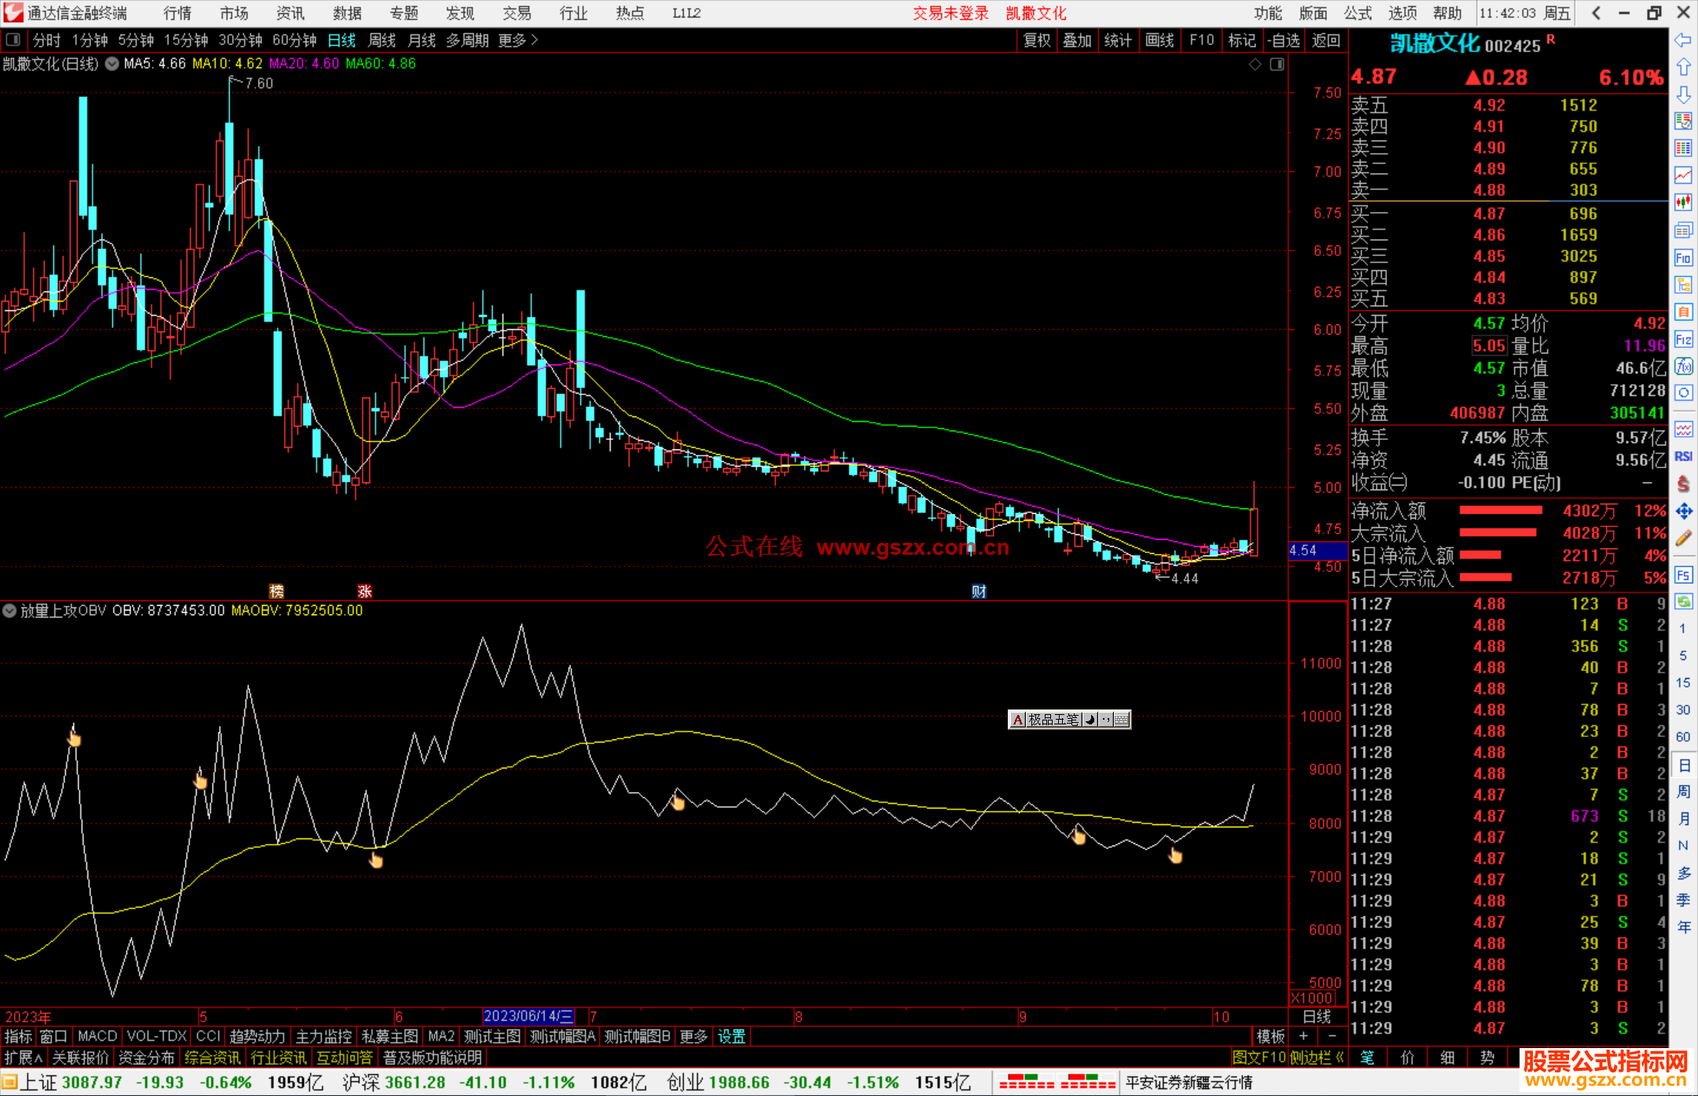Image resolution: width=1698 pixels, height=1096 pixels.
Task: Open the F12 sidebar icon
Action: (x=1683, y=339)
